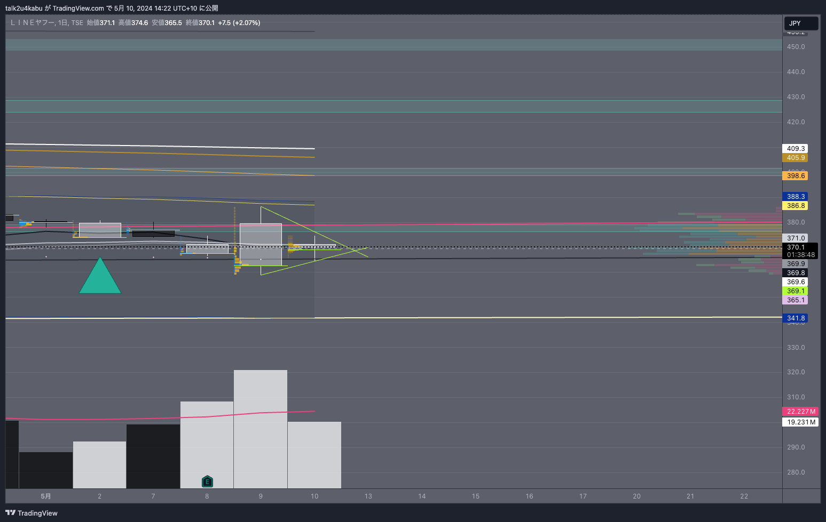Click date 16 on time axis
The height and width of the screenshot is (522, 826).
529,496
